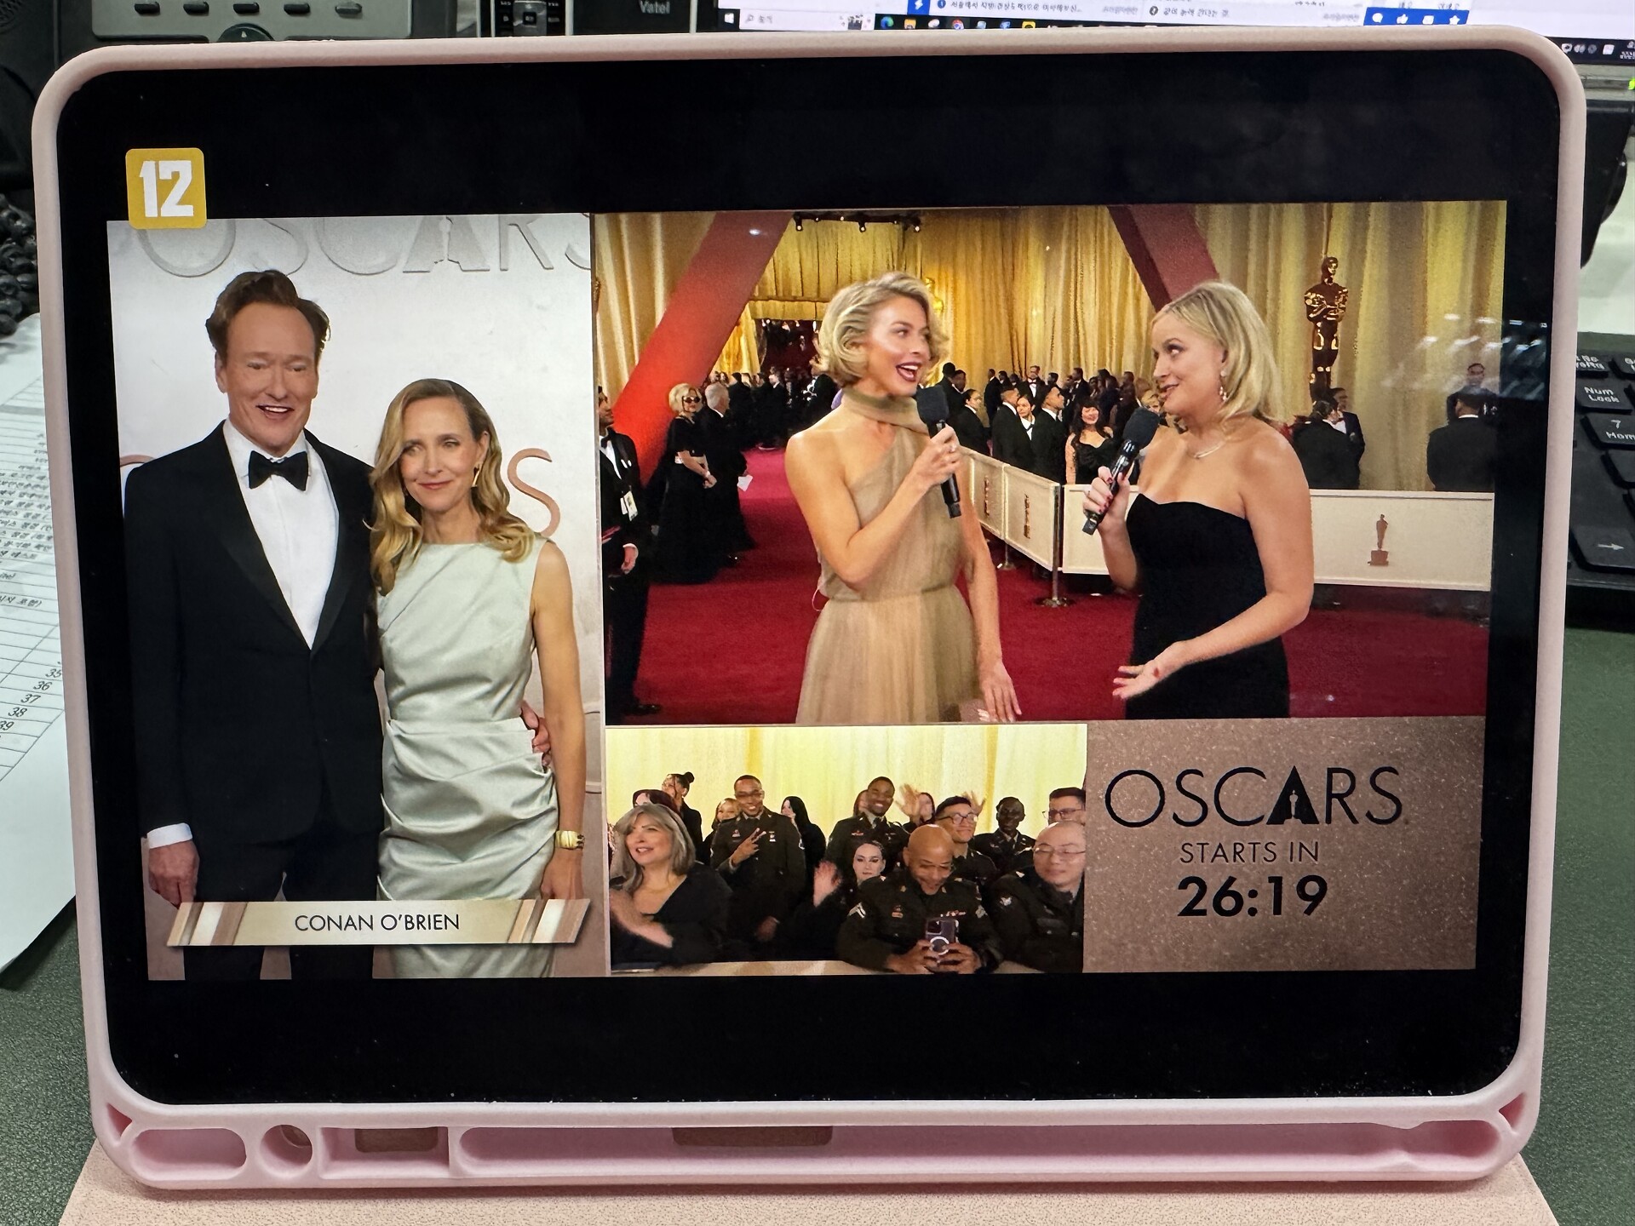Click the Windows Start button on background monitor
The height and width of the screenshot is (1226, 1635).
(730, 19)
